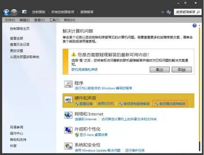Click the 是(Y) button

160,70
